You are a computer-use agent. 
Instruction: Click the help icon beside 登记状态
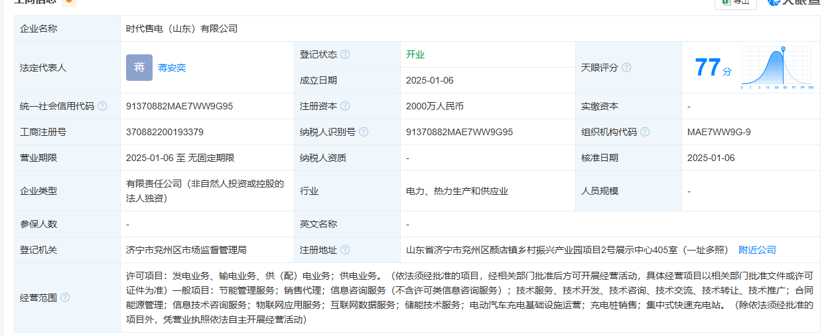[345, 54]
